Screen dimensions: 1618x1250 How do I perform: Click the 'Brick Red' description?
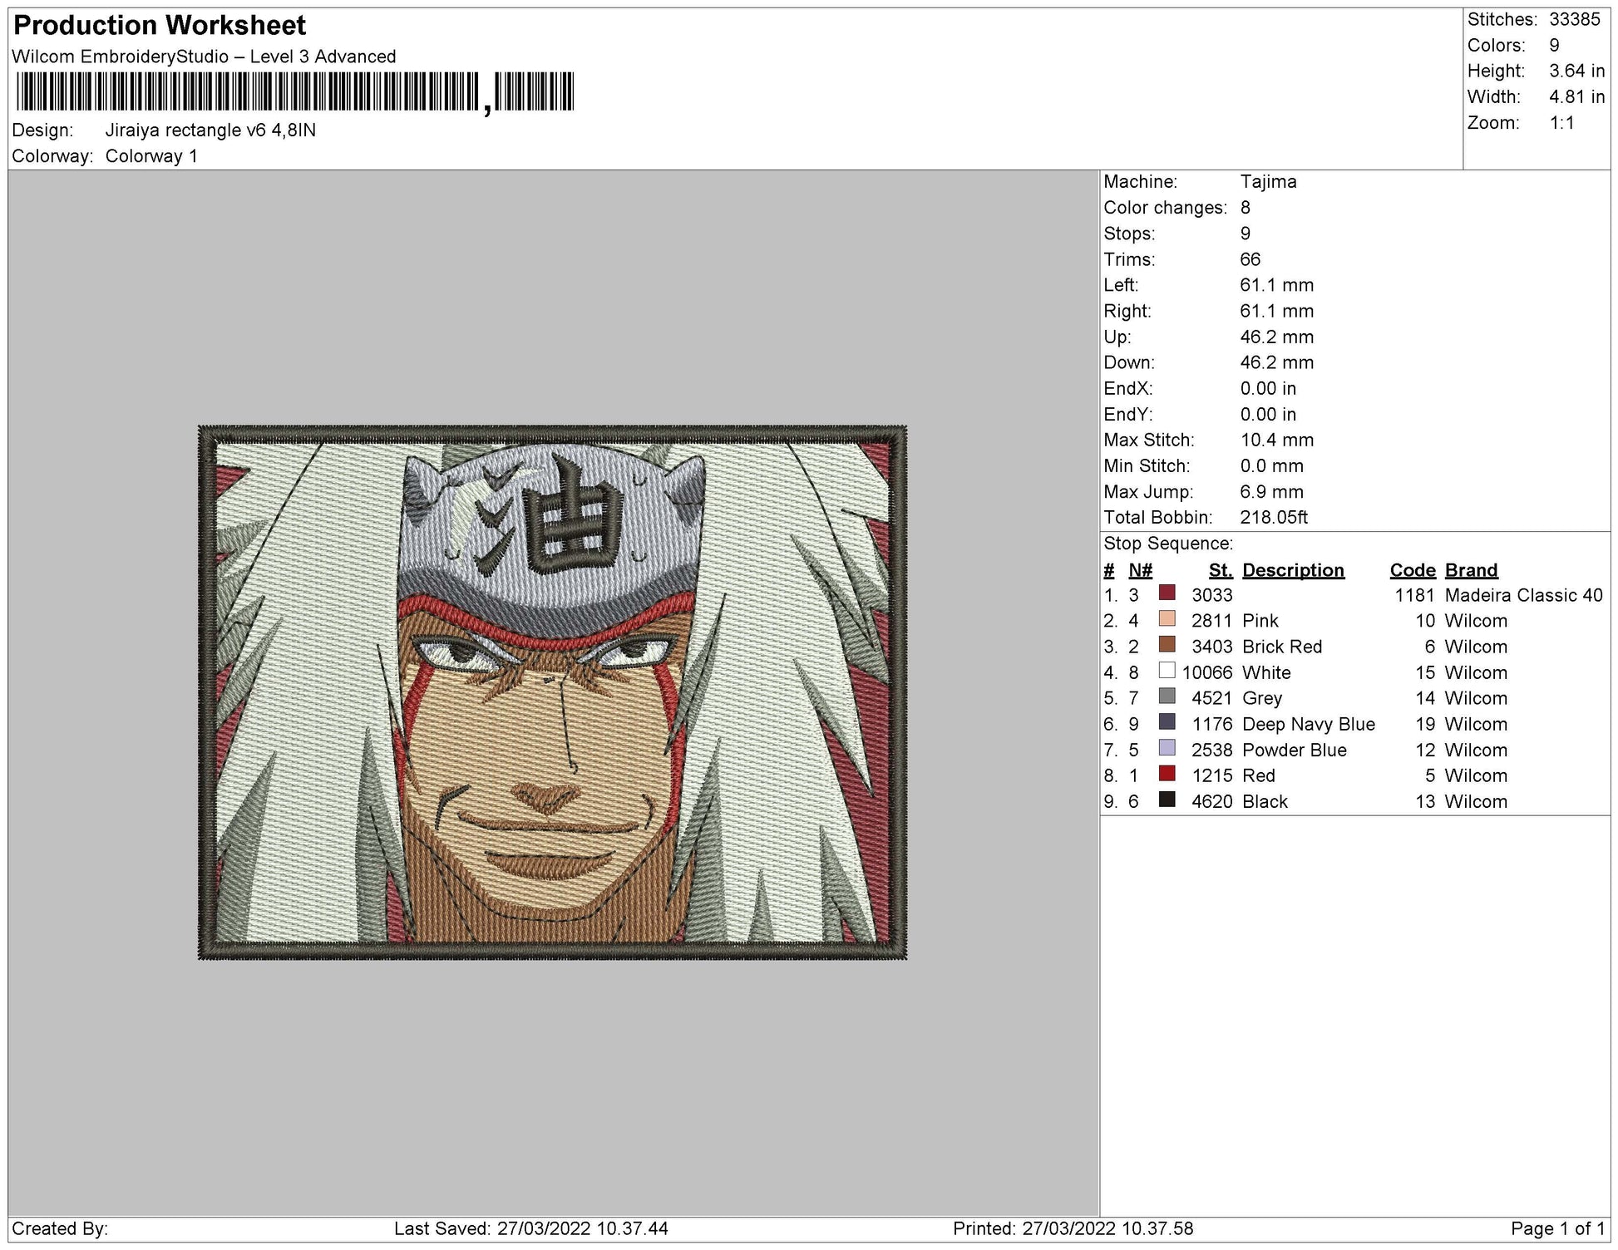(1281, 647)
